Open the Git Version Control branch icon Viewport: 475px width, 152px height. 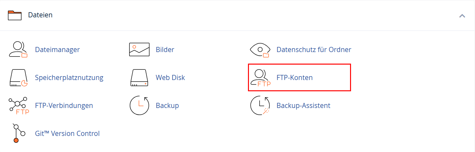point(18,133)
